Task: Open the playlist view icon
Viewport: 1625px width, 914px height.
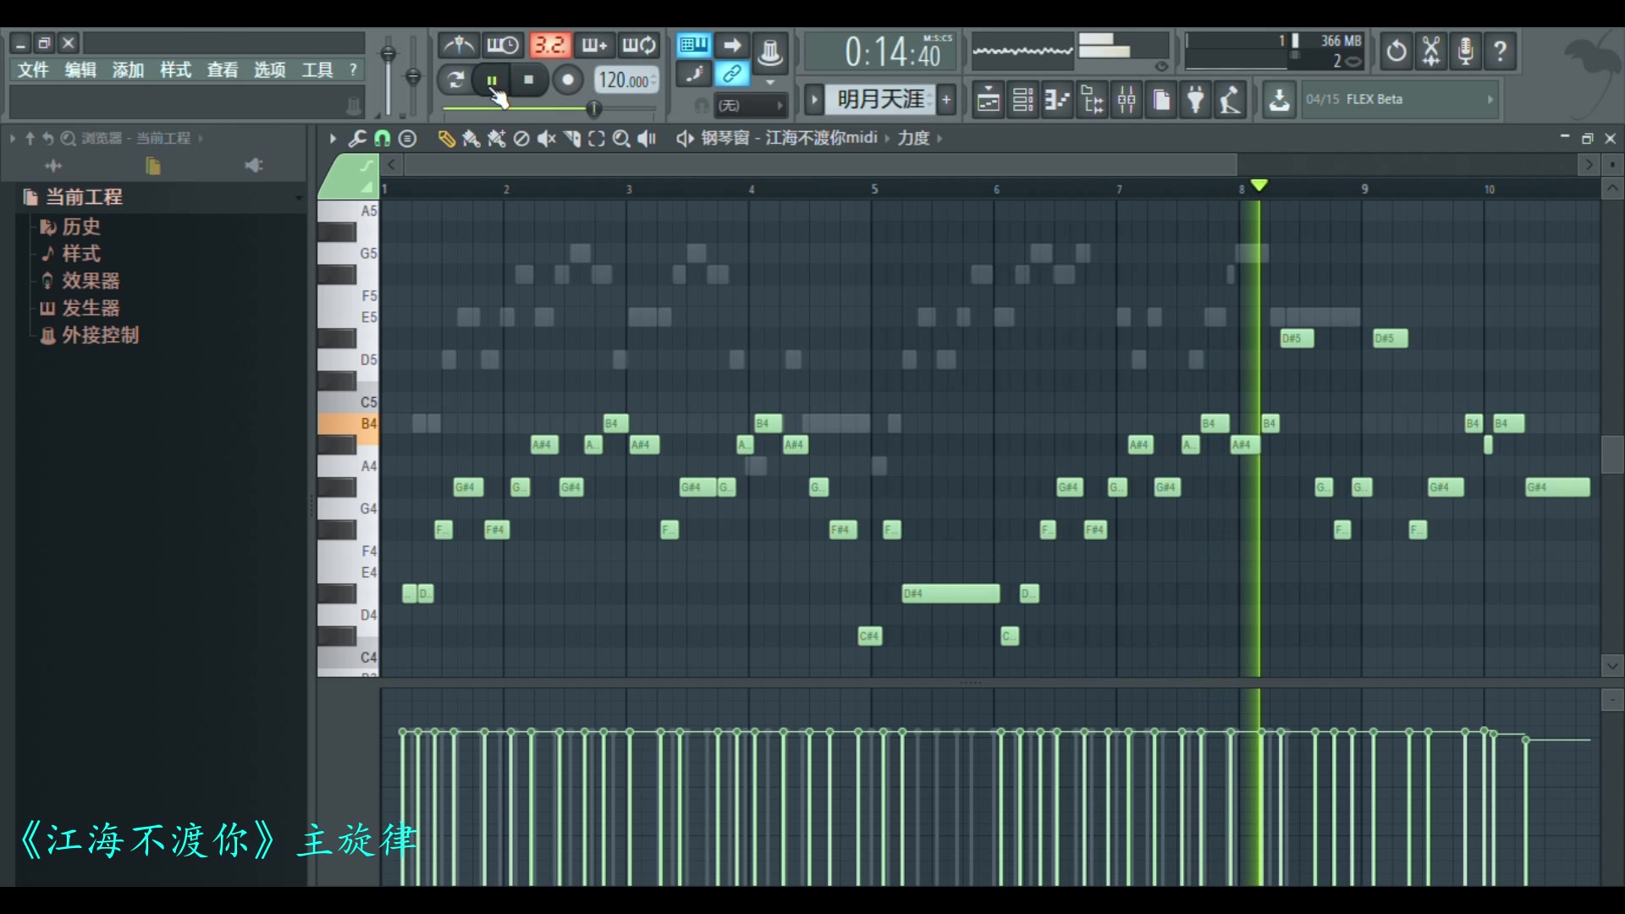Action: click(988, 101)
